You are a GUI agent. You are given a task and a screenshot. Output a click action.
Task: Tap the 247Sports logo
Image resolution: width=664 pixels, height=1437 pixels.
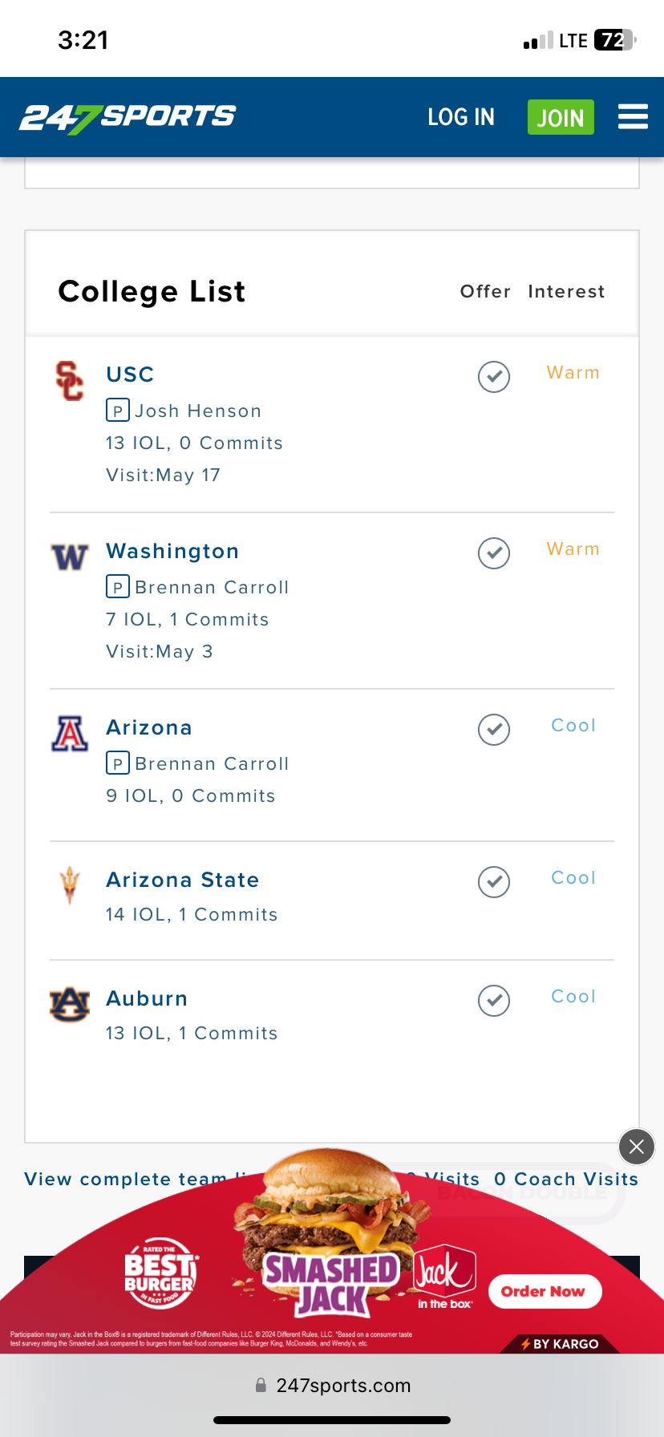click(128, 118)
